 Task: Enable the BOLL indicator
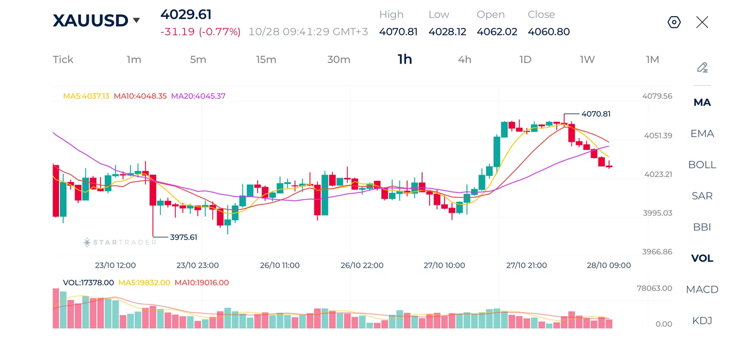point(702,164)
